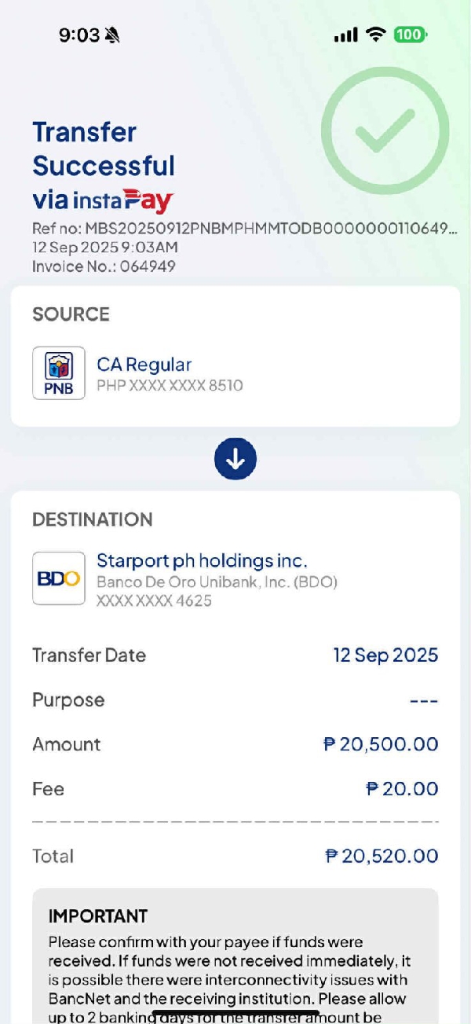Tap the PNB bank logo
Viewport: 471px width, 1024px height.
pyautogui.click(x=59, y=373)
